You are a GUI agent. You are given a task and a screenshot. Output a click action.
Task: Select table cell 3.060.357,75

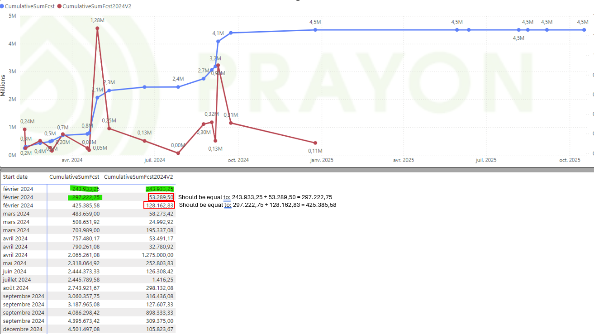point(84,296)
